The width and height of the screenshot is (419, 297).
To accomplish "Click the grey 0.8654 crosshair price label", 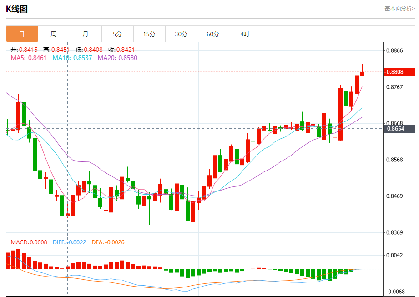I will [399, 128].
